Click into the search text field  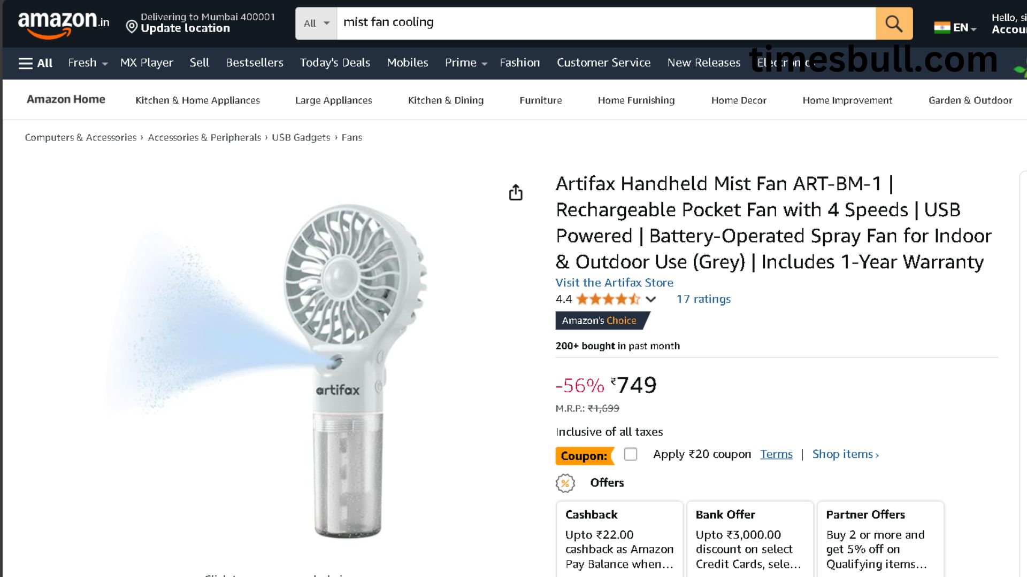pos(604,24)
